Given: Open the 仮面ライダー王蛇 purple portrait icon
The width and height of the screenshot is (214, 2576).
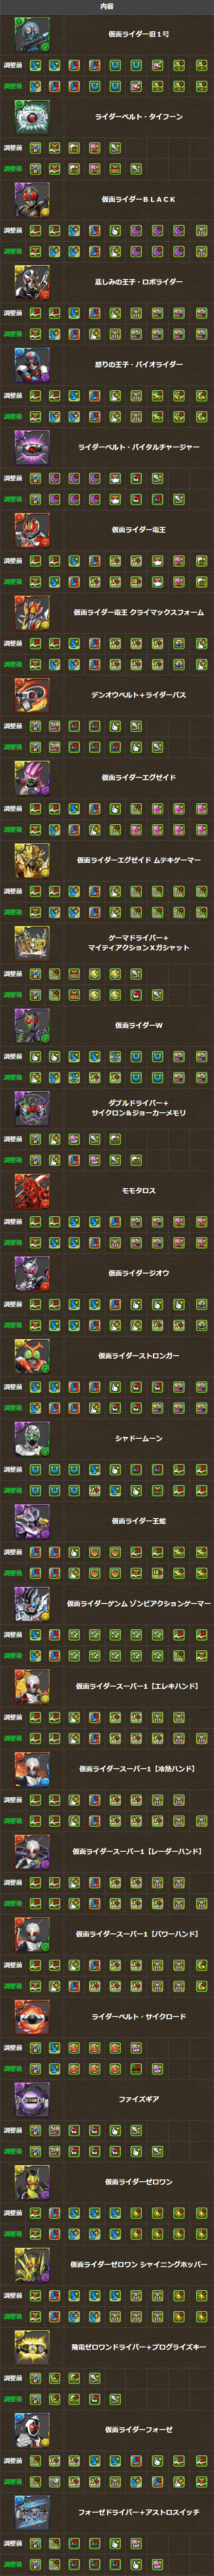Looking at the screenshot, I should 32,1521.
